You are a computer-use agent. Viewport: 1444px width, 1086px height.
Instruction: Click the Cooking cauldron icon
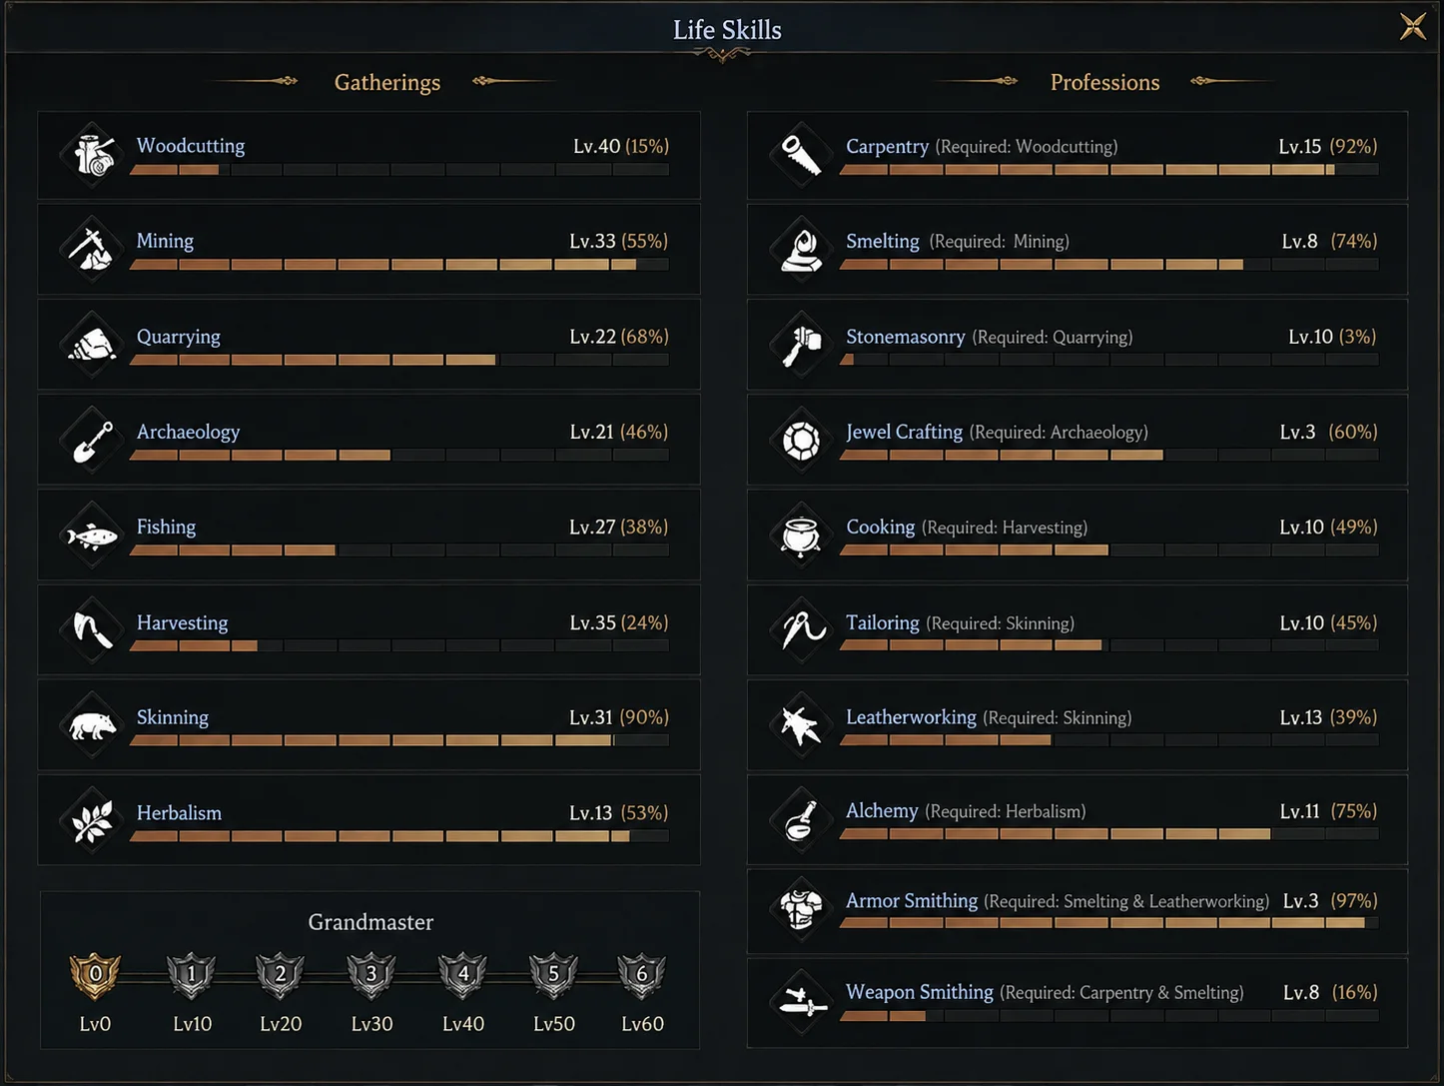801,536
